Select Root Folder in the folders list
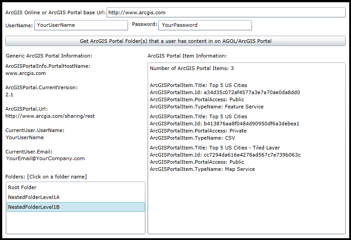Image resolution: width=351 pixels, height=240 pixels. click(x=75, y=187)
